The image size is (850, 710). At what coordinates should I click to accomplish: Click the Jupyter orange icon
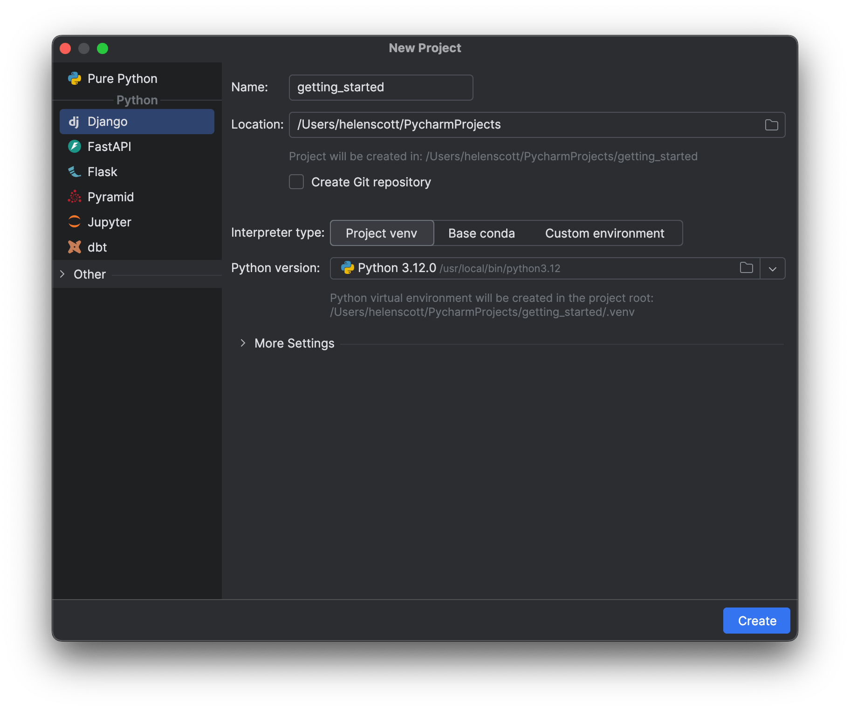click(75, 222)
